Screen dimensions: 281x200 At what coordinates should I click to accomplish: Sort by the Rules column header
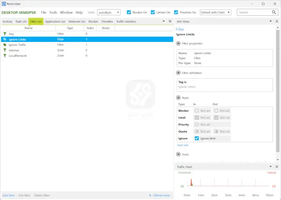[x=90, y=28]
